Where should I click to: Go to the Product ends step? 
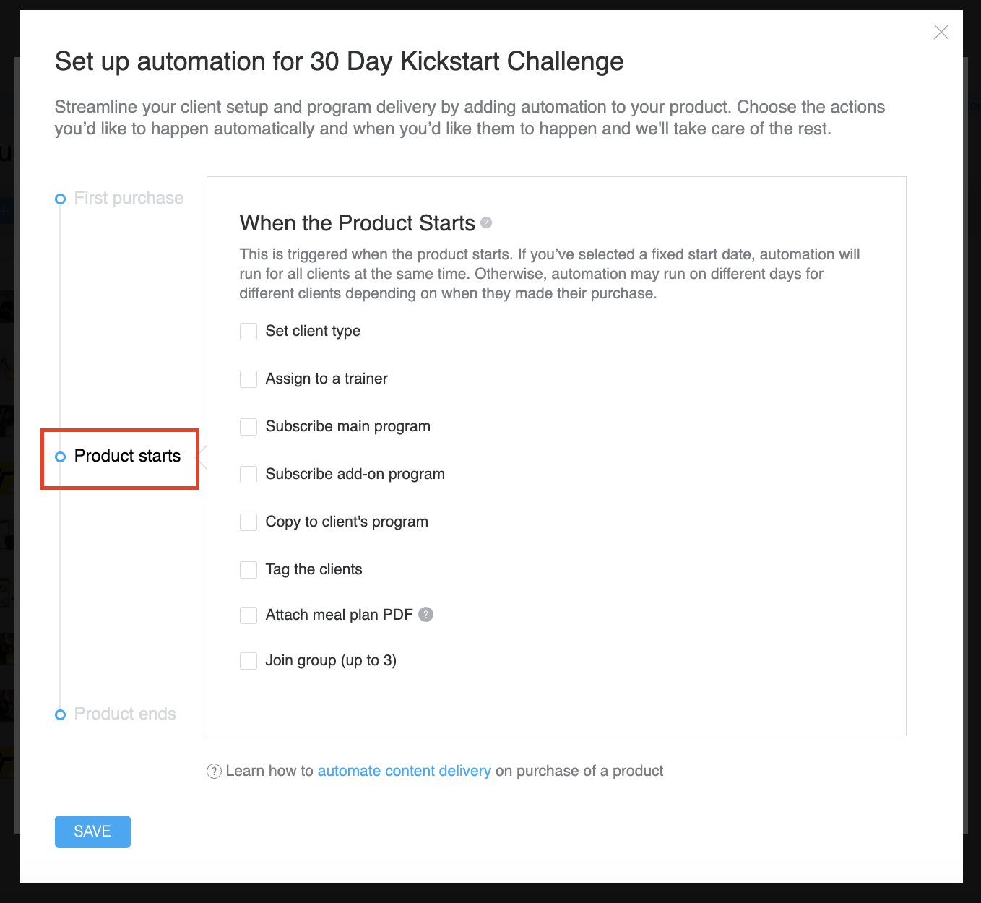pos(125,714)
